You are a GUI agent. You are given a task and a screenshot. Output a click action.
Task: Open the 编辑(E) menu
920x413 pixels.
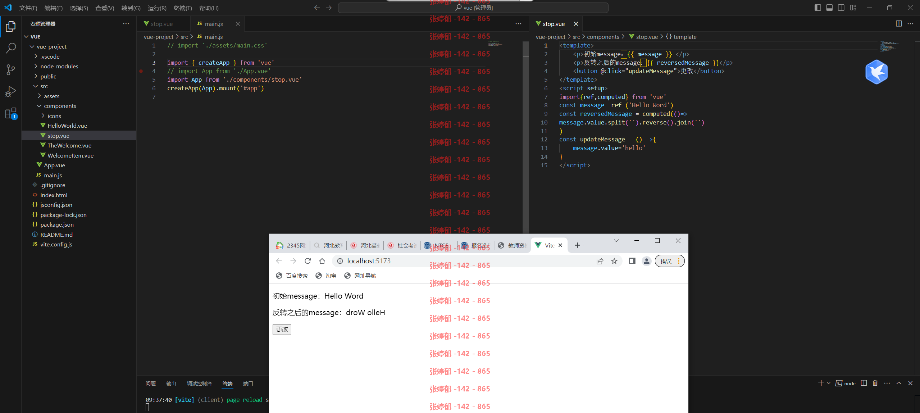pos(54,8)
